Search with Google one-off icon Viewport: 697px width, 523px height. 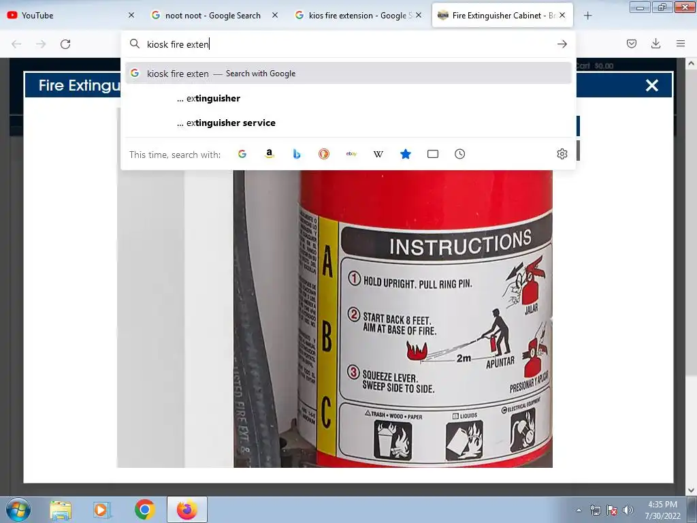(242, 154)
